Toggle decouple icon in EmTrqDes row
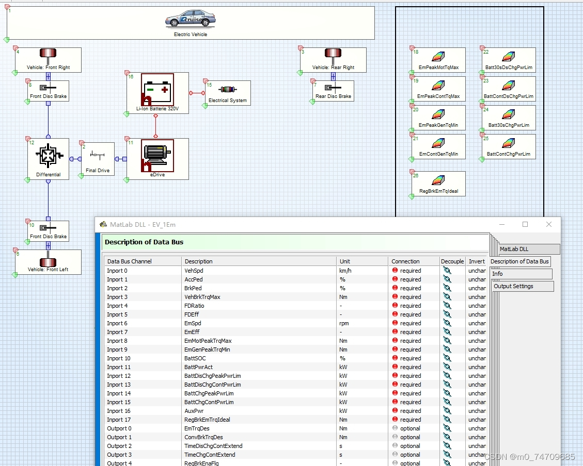Image resolution: width=583 pixels, height=466 pixels. (x=447, y=428)
